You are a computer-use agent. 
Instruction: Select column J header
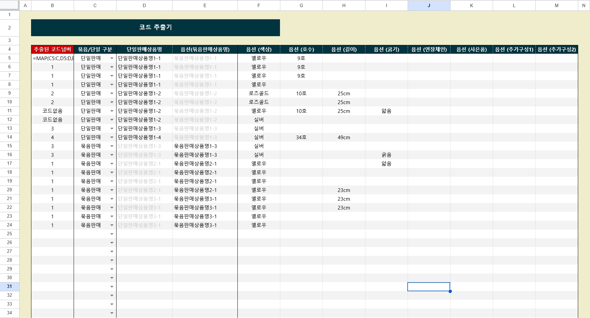(429, 5)
